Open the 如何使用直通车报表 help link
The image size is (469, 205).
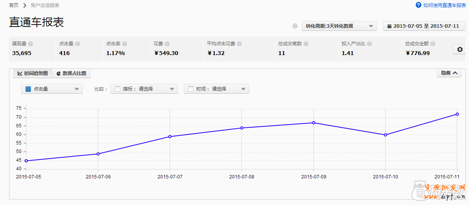click(441, 5)
